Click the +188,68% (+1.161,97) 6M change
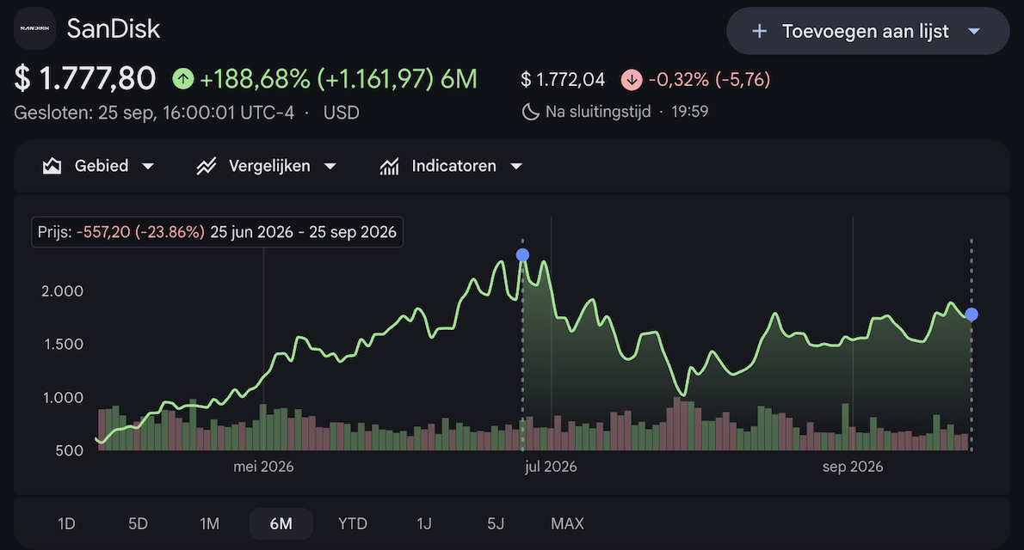This screenshot has width=1024, height=550. click(x=338, y=80)
